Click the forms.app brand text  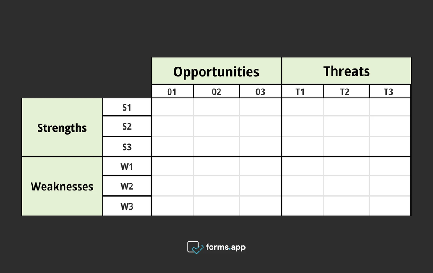(x=226, y=247)
